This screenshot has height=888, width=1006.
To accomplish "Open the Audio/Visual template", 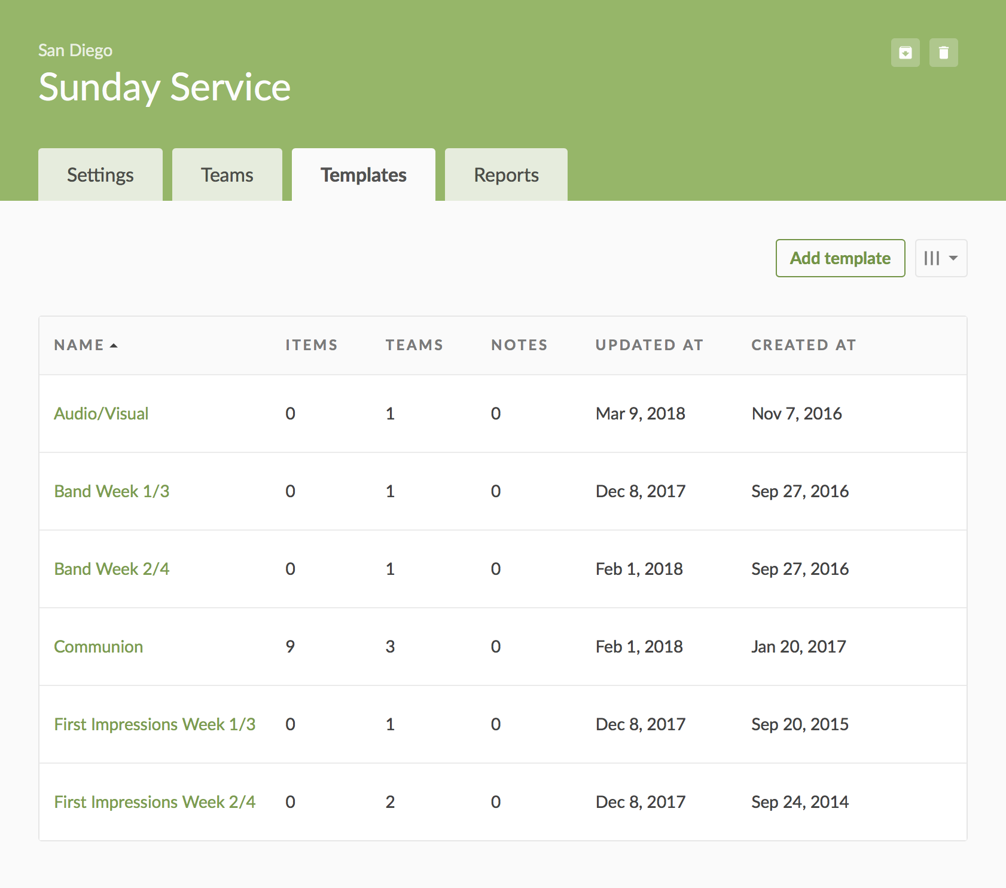I will click(101, 414).
